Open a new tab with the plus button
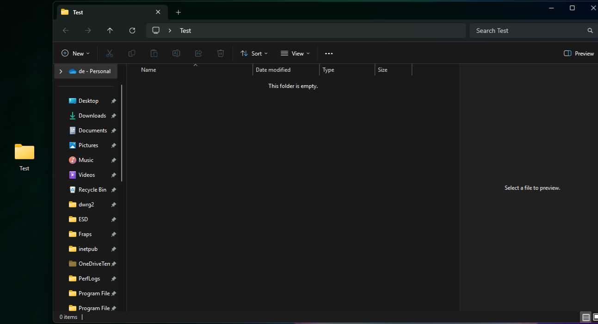Screen dimensions: 598x324 [179, 12]
